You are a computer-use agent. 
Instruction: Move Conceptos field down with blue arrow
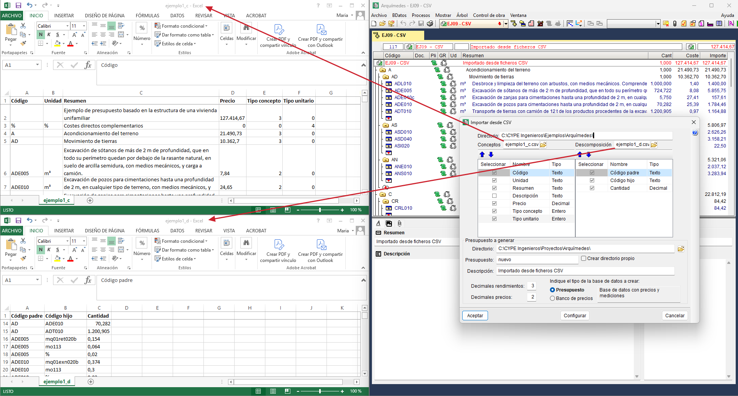[491, 154]
